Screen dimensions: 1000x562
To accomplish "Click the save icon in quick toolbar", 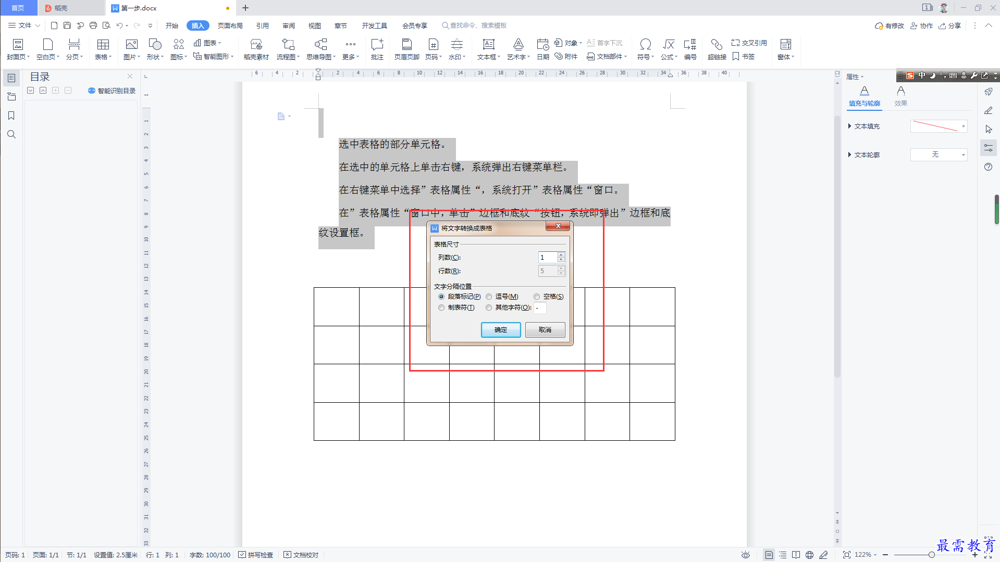I will click(x=67, y=25).
